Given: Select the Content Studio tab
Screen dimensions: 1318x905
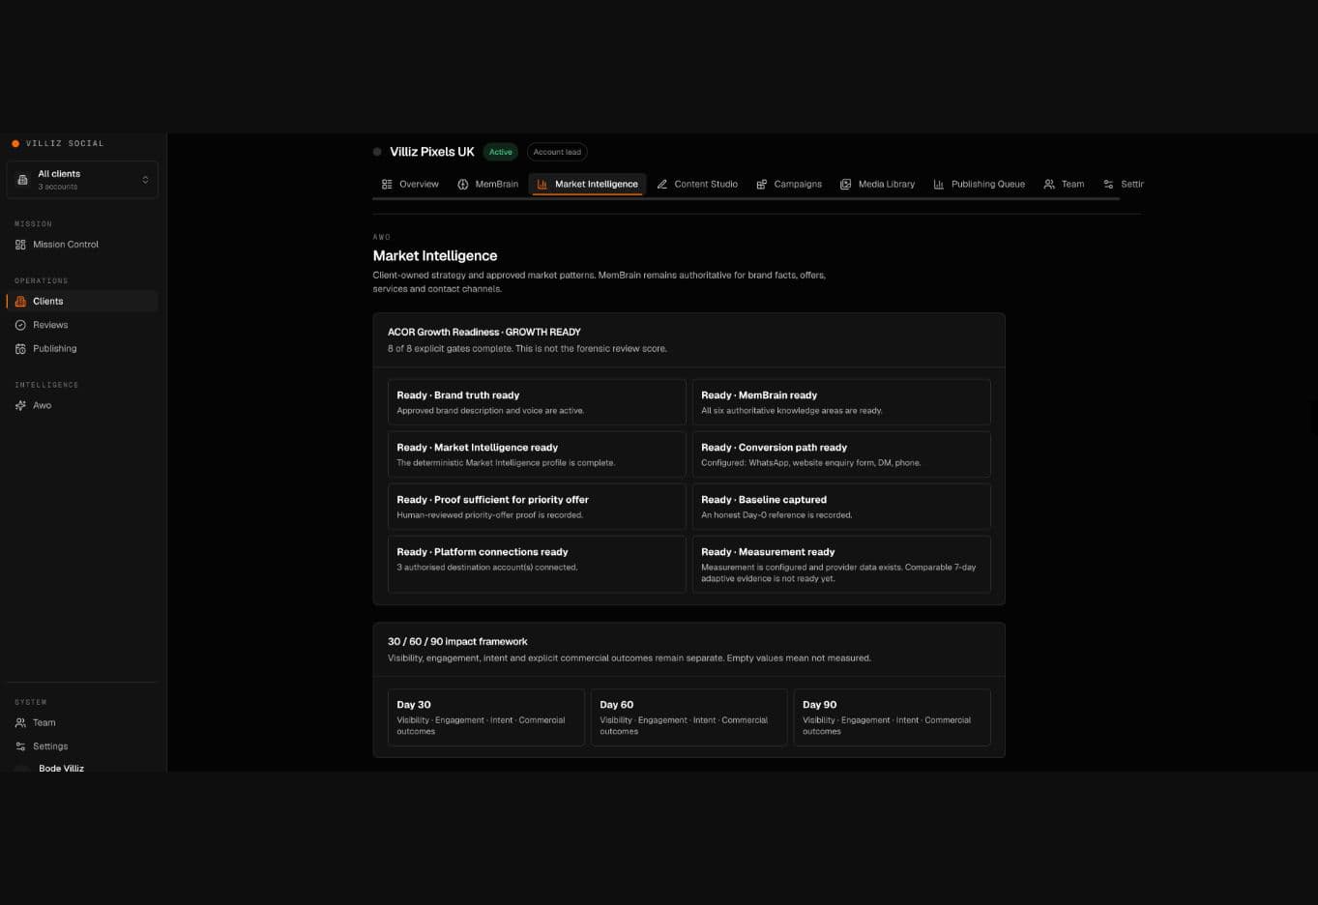Looking at the screenshot, I should [x=697, y=184].
